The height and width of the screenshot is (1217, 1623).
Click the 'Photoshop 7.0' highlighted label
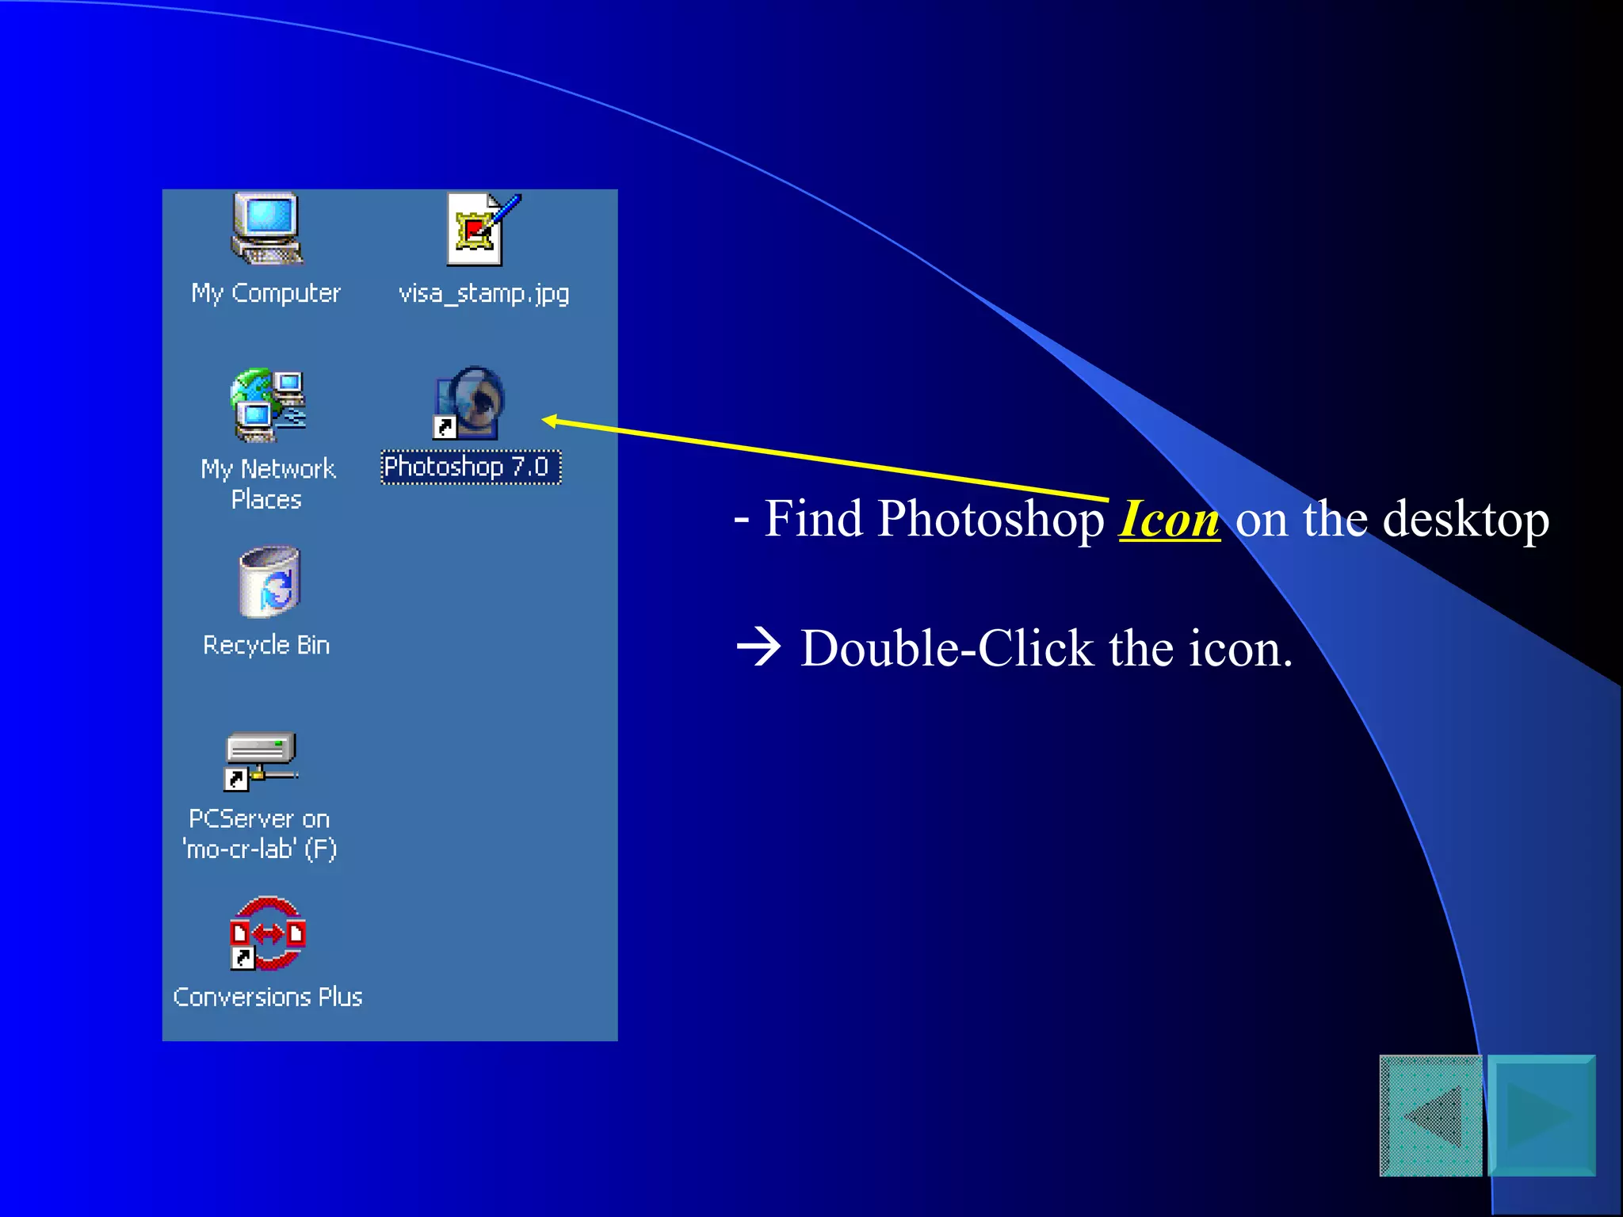(x=471, y=467)
